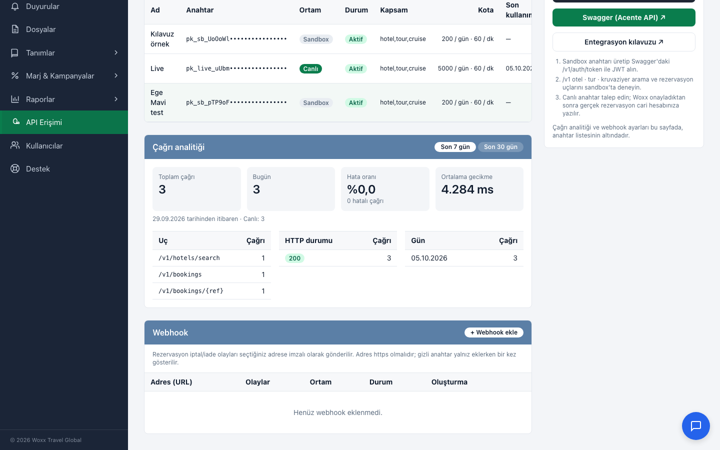Screen dimensions: 720x450
Task: Click the /v1/hotels/search endpoint row
Action: click(211, 258)
